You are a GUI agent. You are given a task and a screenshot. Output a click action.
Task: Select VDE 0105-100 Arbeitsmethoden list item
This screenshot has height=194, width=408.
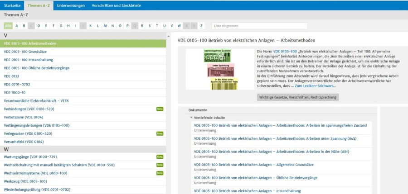83,43
